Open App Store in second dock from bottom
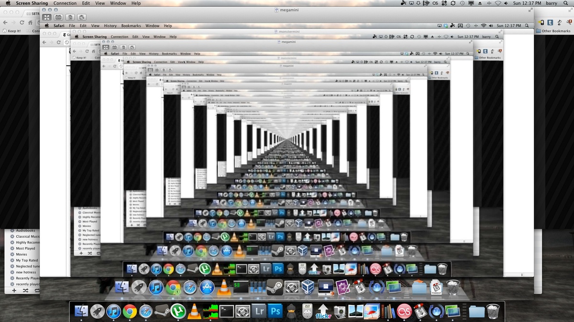574x322 pixels. point(206,288)
